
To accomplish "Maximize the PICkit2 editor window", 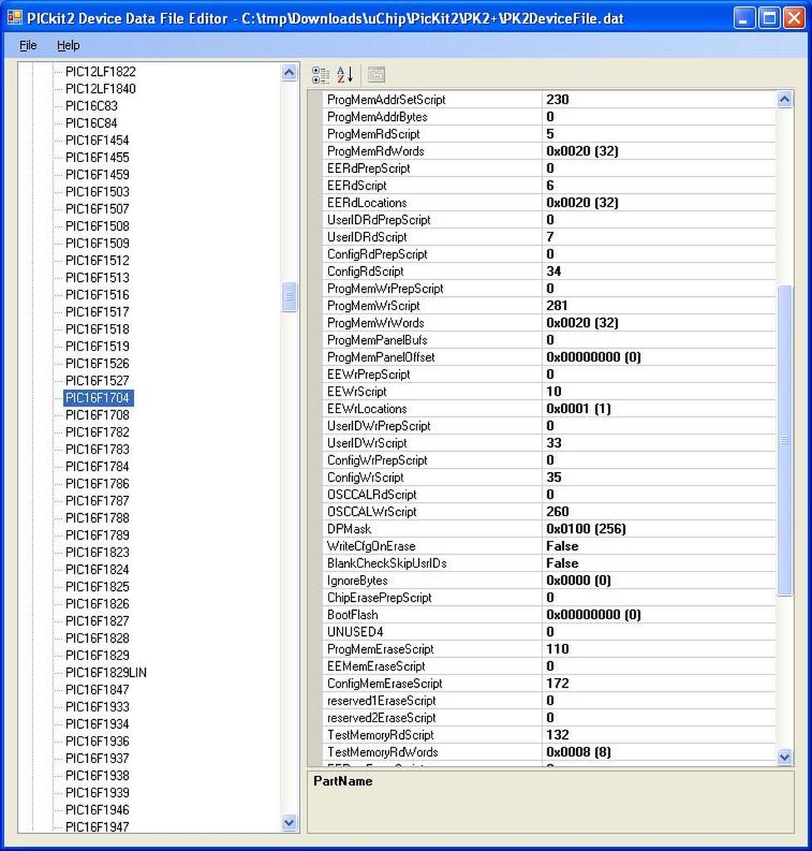I will click(769, 18).
